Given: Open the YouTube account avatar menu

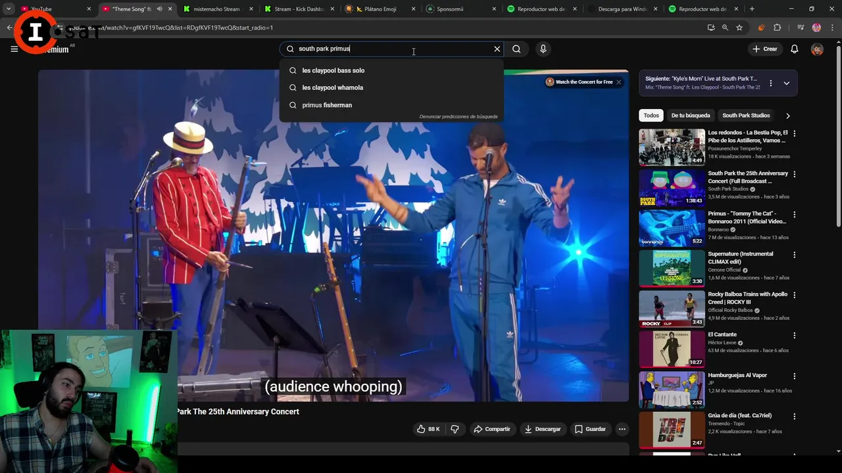Looking at the screenshot, I should [817, 49].
